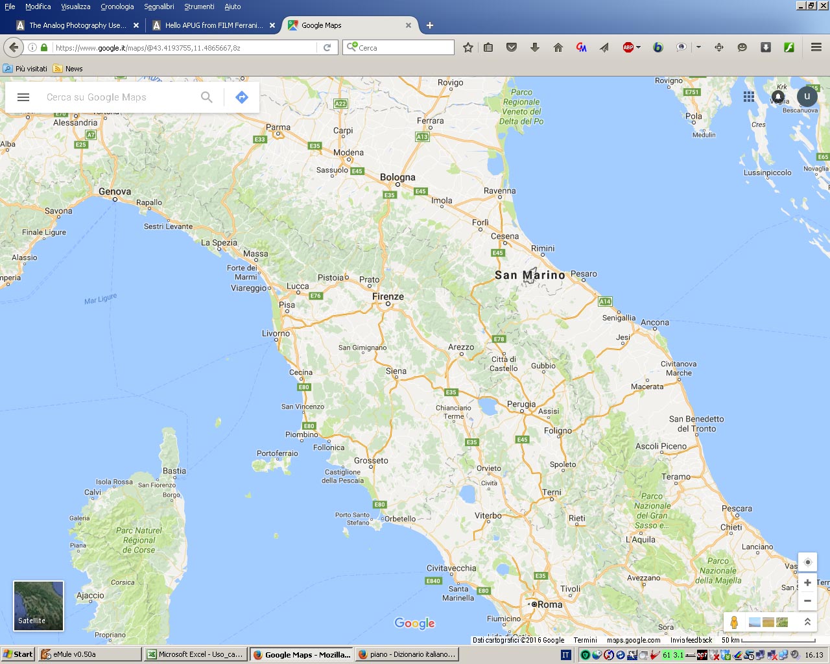Open Windows Start button

[18, 654]
